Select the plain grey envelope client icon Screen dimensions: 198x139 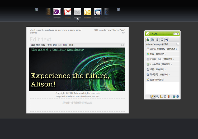[77, 12]
